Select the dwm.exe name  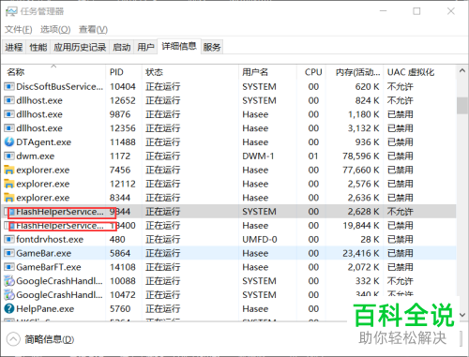click(x=36, y=156)
